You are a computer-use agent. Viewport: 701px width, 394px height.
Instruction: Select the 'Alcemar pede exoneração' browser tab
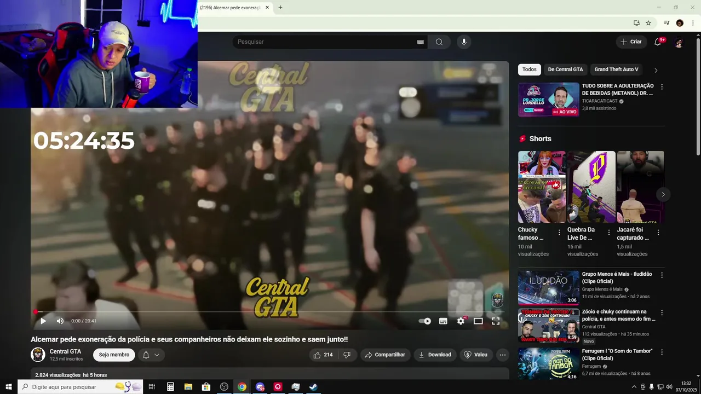click(230, 8)
